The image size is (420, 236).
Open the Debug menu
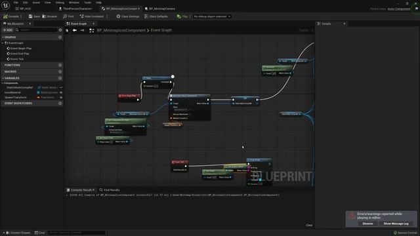pyautogui.click(x=60, y=3)
